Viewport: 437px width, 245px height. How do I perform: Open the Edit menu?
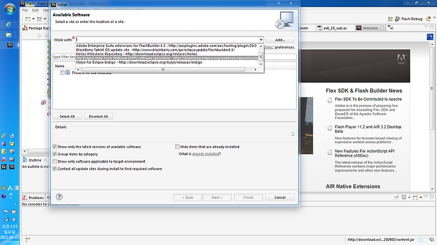coord(35,10)
